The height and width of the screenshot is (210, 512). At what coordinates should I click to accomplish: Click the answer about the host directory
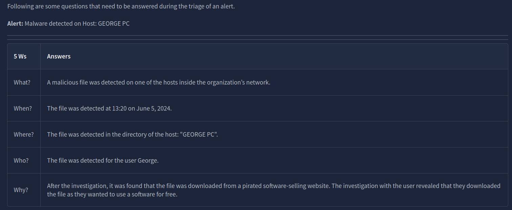(x=132, y=135)
